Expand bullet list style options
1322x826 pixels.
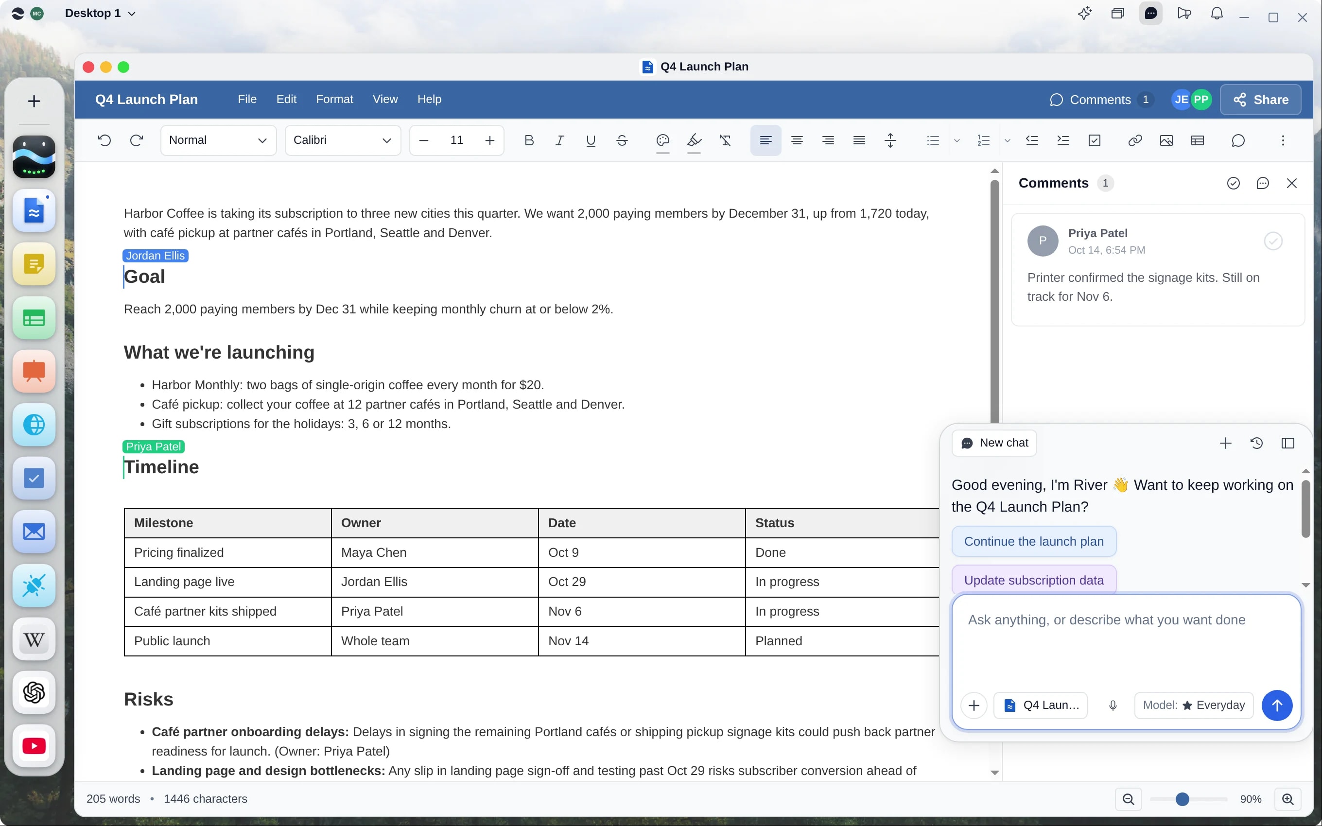[957, 140]
